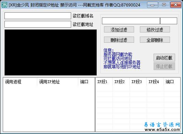183x134 pixels.
Task: Click the 欲拦截域名 input field
Action: 38,16
